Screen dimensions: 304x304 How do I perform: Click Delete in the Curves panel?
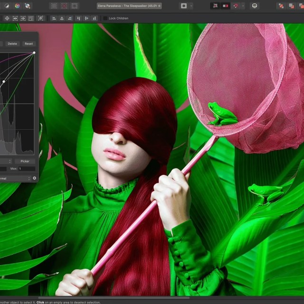pyautogui.click(x=12, y=44)
